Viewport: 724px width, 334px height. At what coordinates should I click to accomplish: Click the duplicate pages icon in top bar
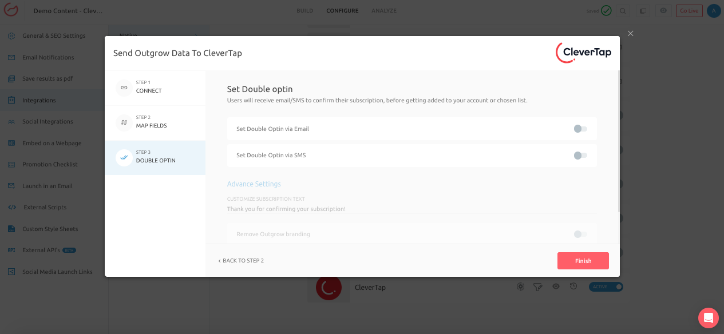pos(643,10)
